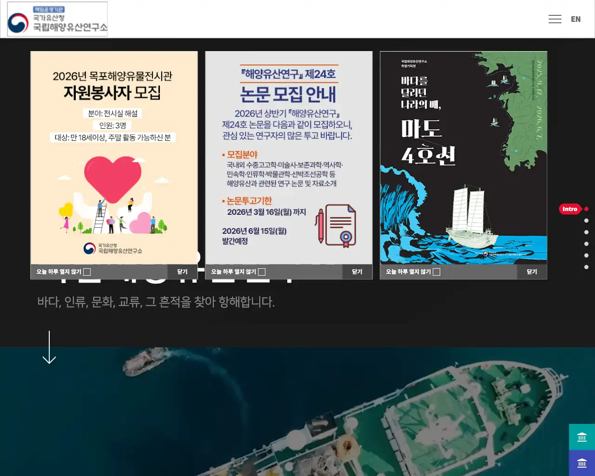Select the last slide pagination dot
Viewport: 595px width, 476px height.
[586, 267]
